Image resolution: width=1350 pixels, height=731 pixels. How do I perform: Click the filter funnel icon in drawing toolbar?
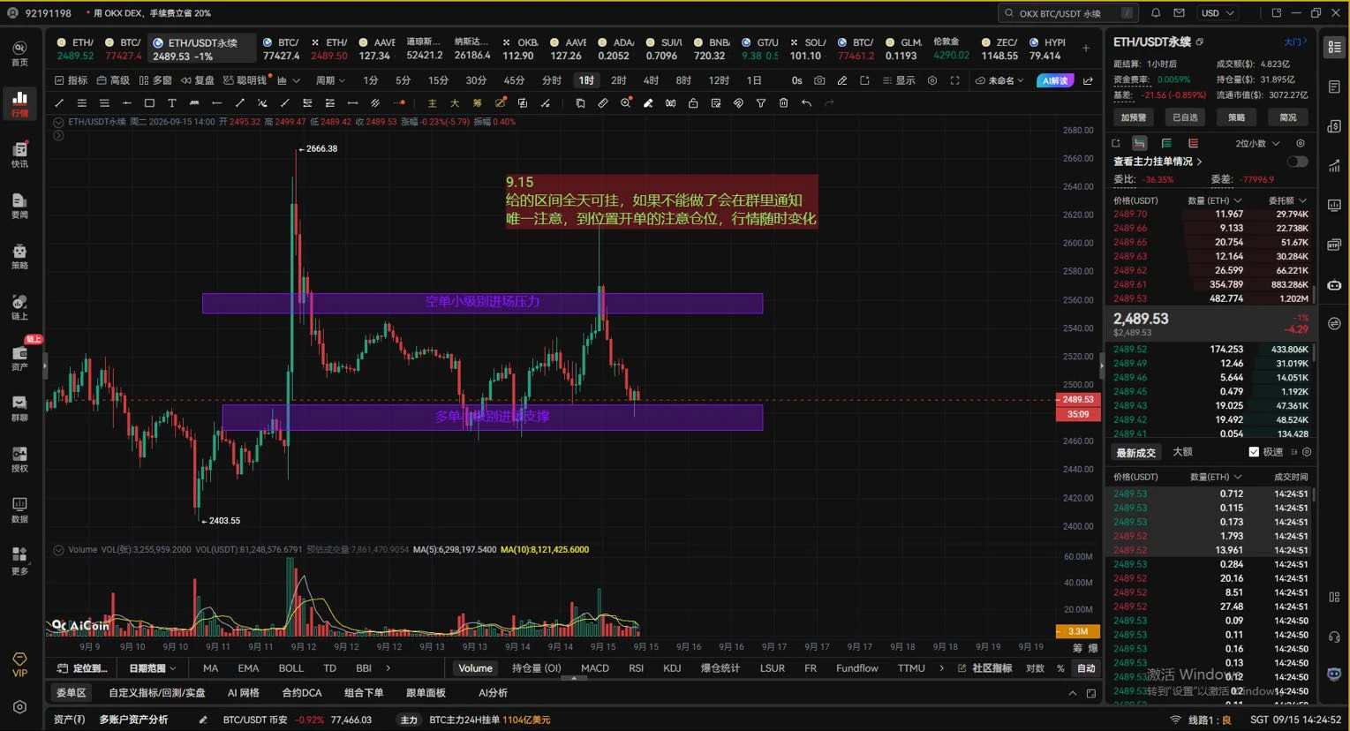click(x=761, y=103)
